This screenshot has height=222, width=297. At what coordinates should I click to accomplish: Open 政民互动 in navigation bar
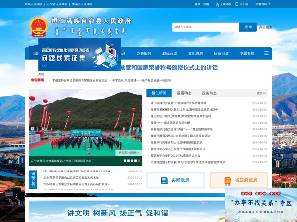(170, 53)
